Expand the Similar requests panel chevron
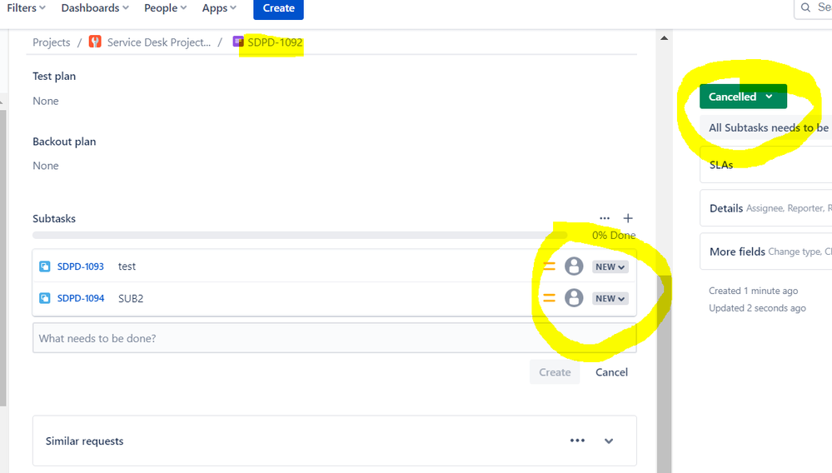Image resolution: width=832 pixels, height=473 pixels. tap(609, 441)
